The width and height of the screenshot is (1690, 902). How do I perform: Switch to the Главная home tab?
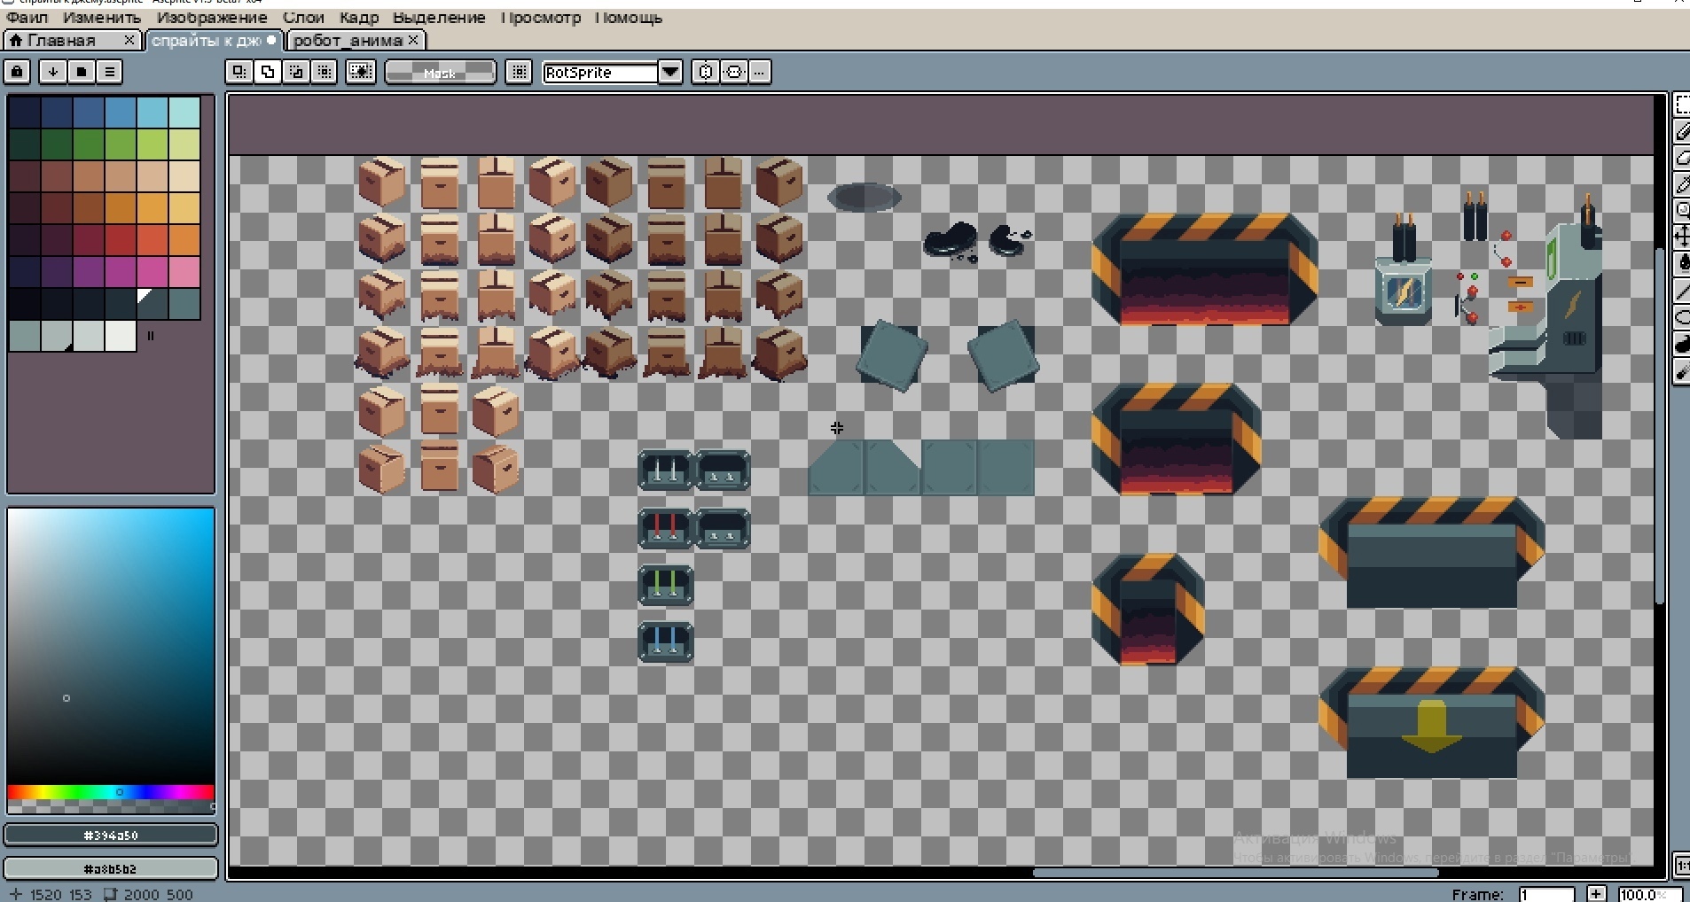tap(61, 41)
